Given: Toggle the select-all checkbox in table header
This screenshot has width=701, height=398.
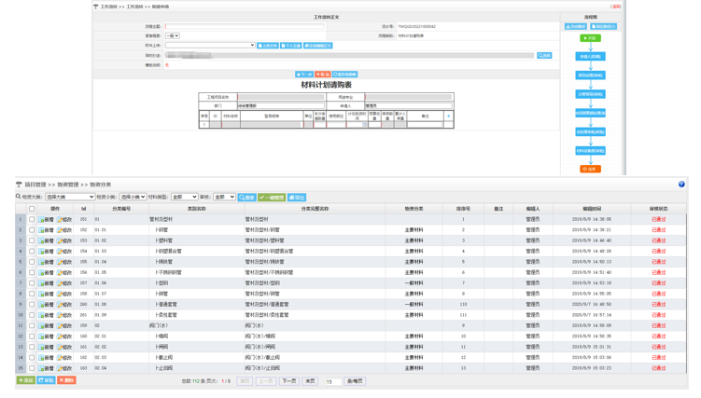Looking at the screenshot, I should (32, 209).
